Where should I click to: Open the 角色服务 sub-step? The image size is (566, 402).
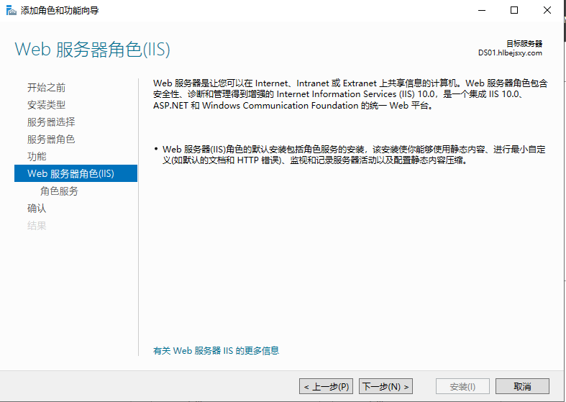[59, 191]
